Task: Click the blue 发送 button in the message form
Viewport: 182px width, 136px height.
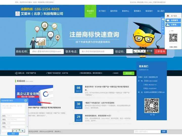Action: pyautogui.click(x=13, y=134)
